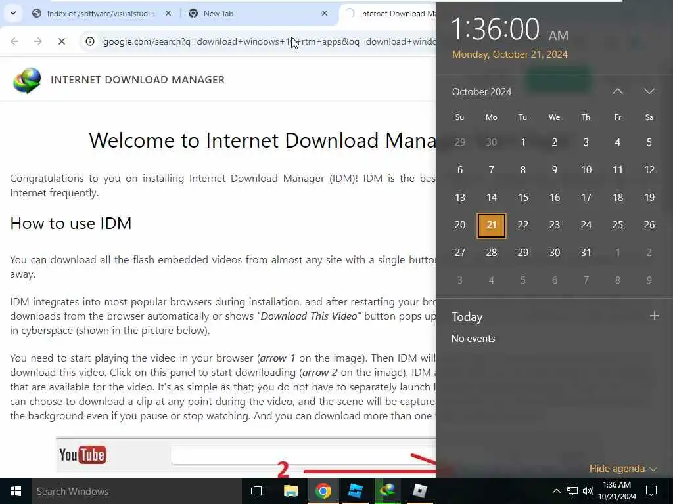Select October 26 in calendar
The width and height of the screenshot is (673, 504).
(649, 225)
